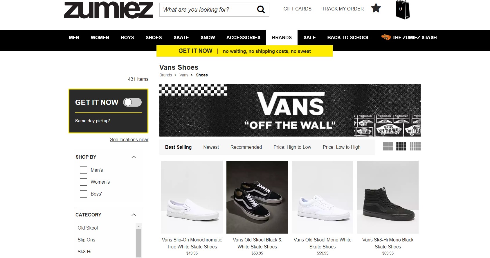490x258 pixels.
Task: Click the Zumiez logo
Action: click(x=108, y=10)
